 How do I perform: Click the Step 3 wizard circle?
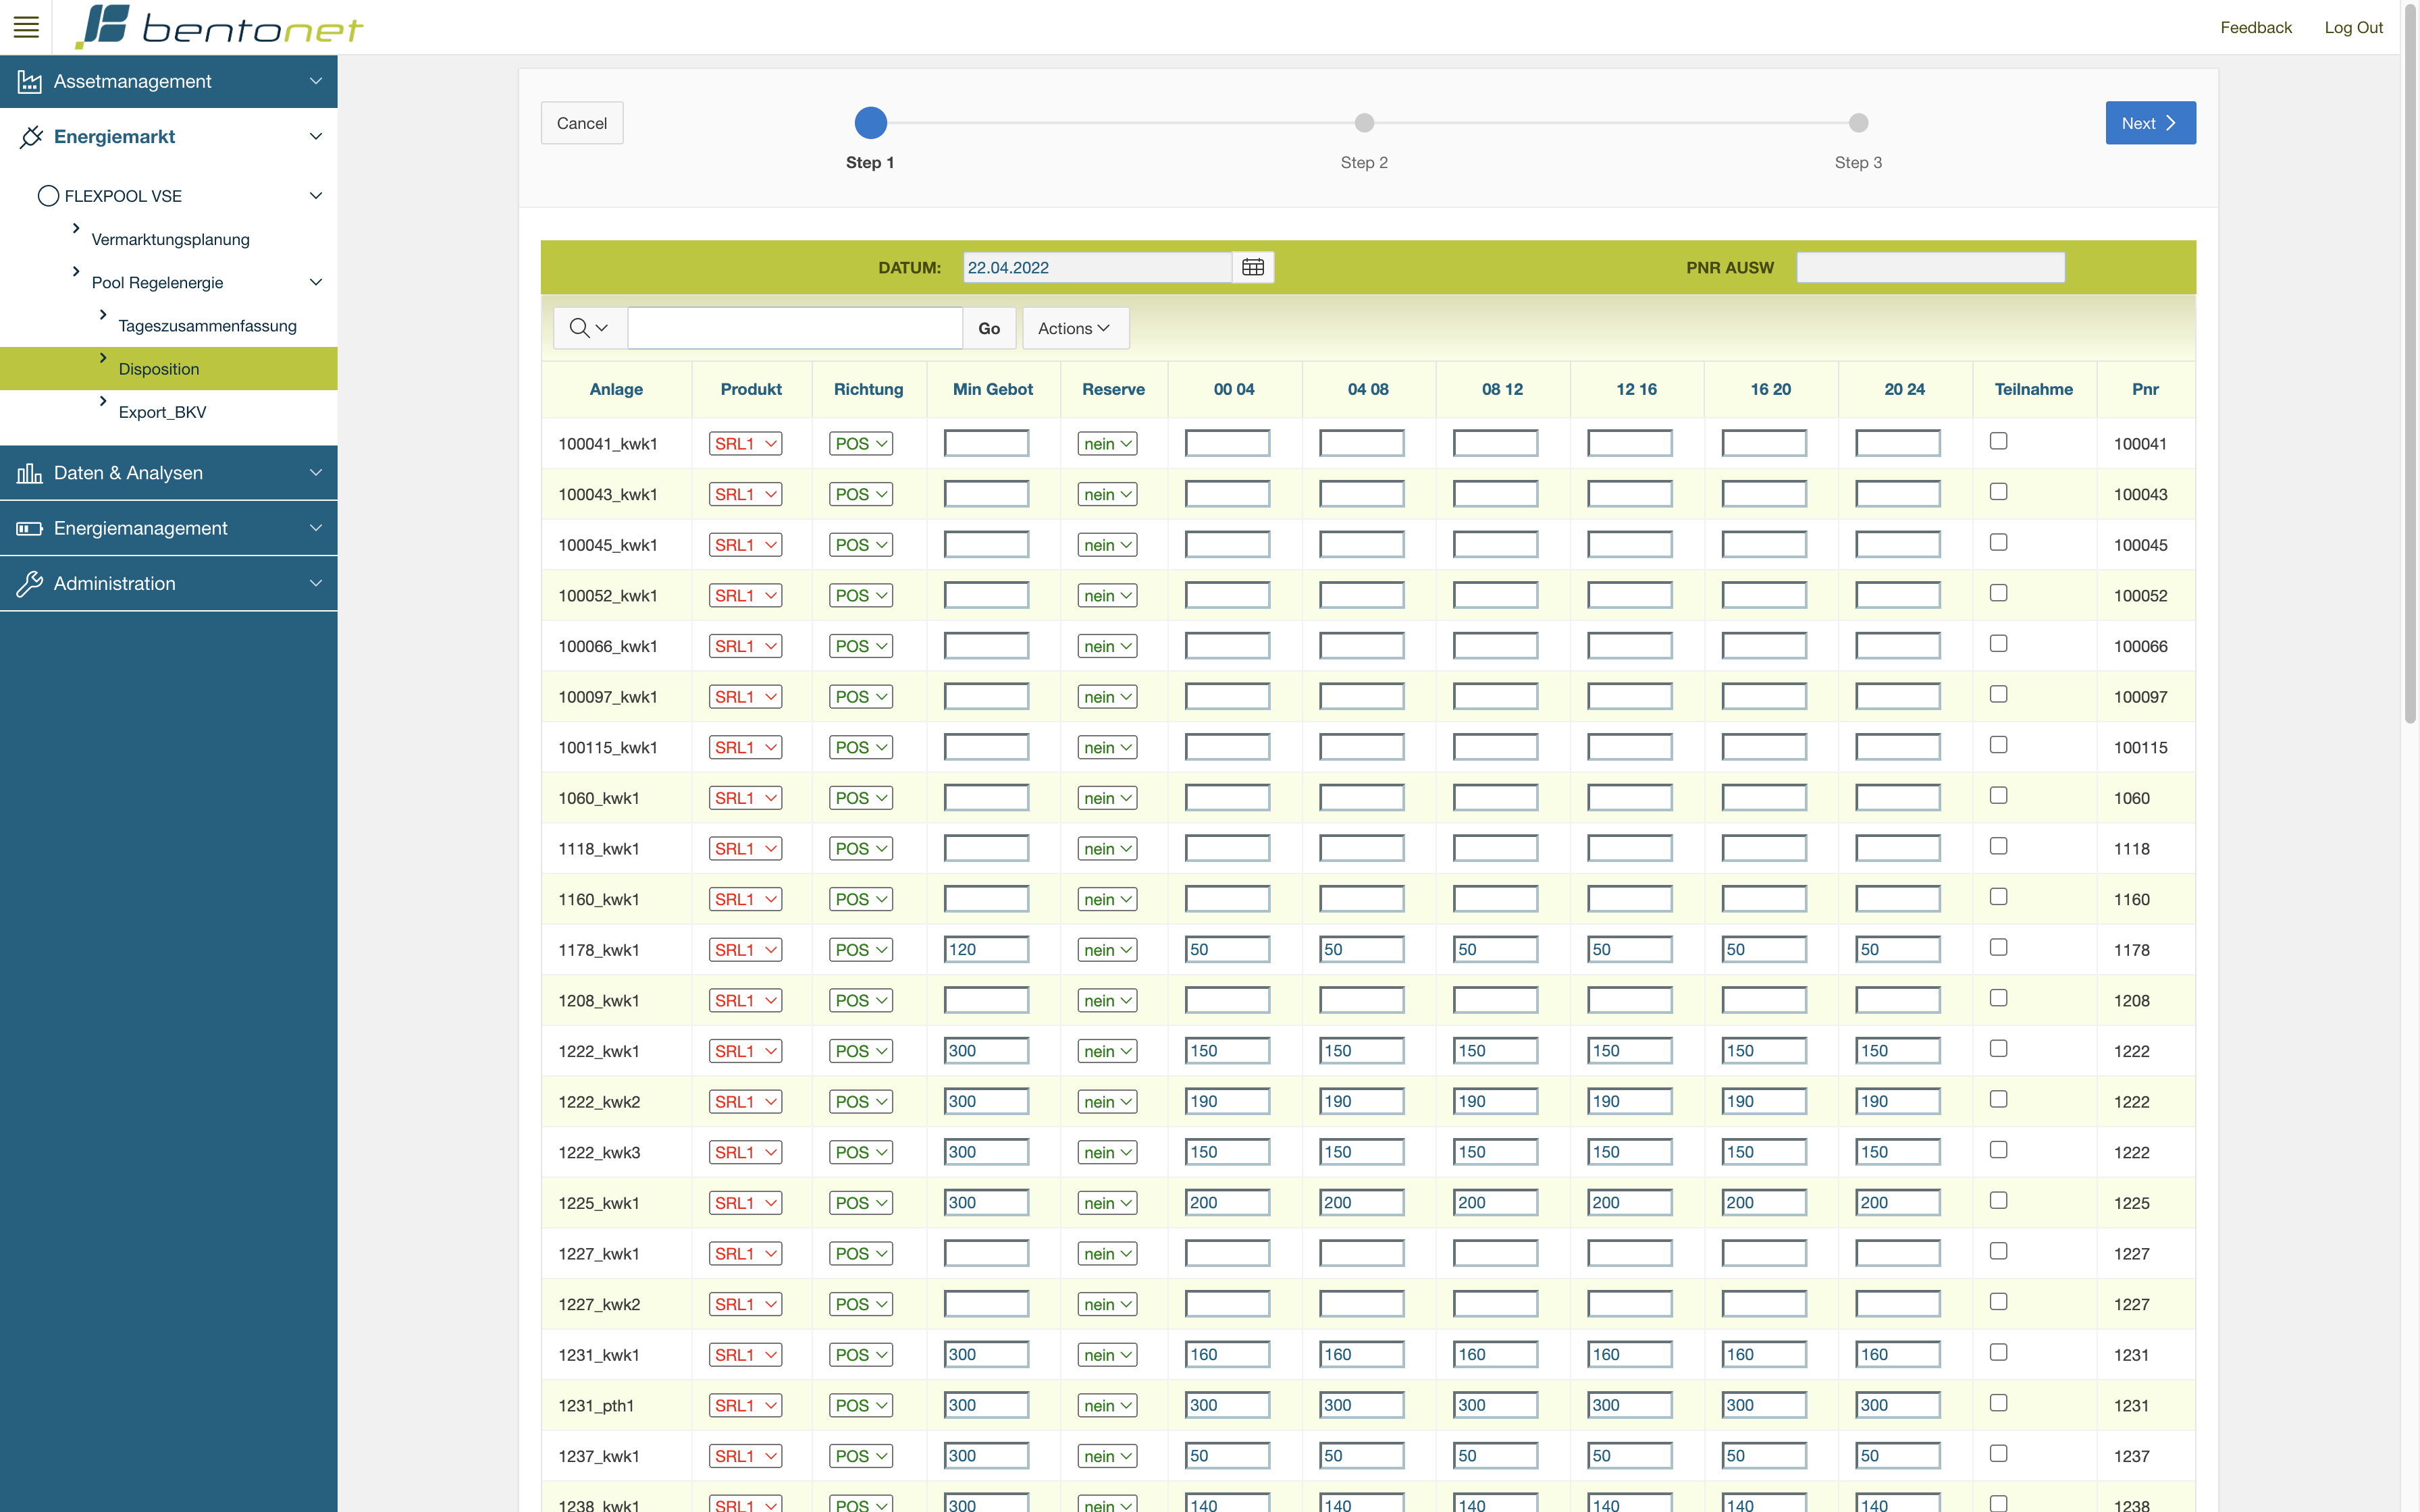coord(1858,123)
